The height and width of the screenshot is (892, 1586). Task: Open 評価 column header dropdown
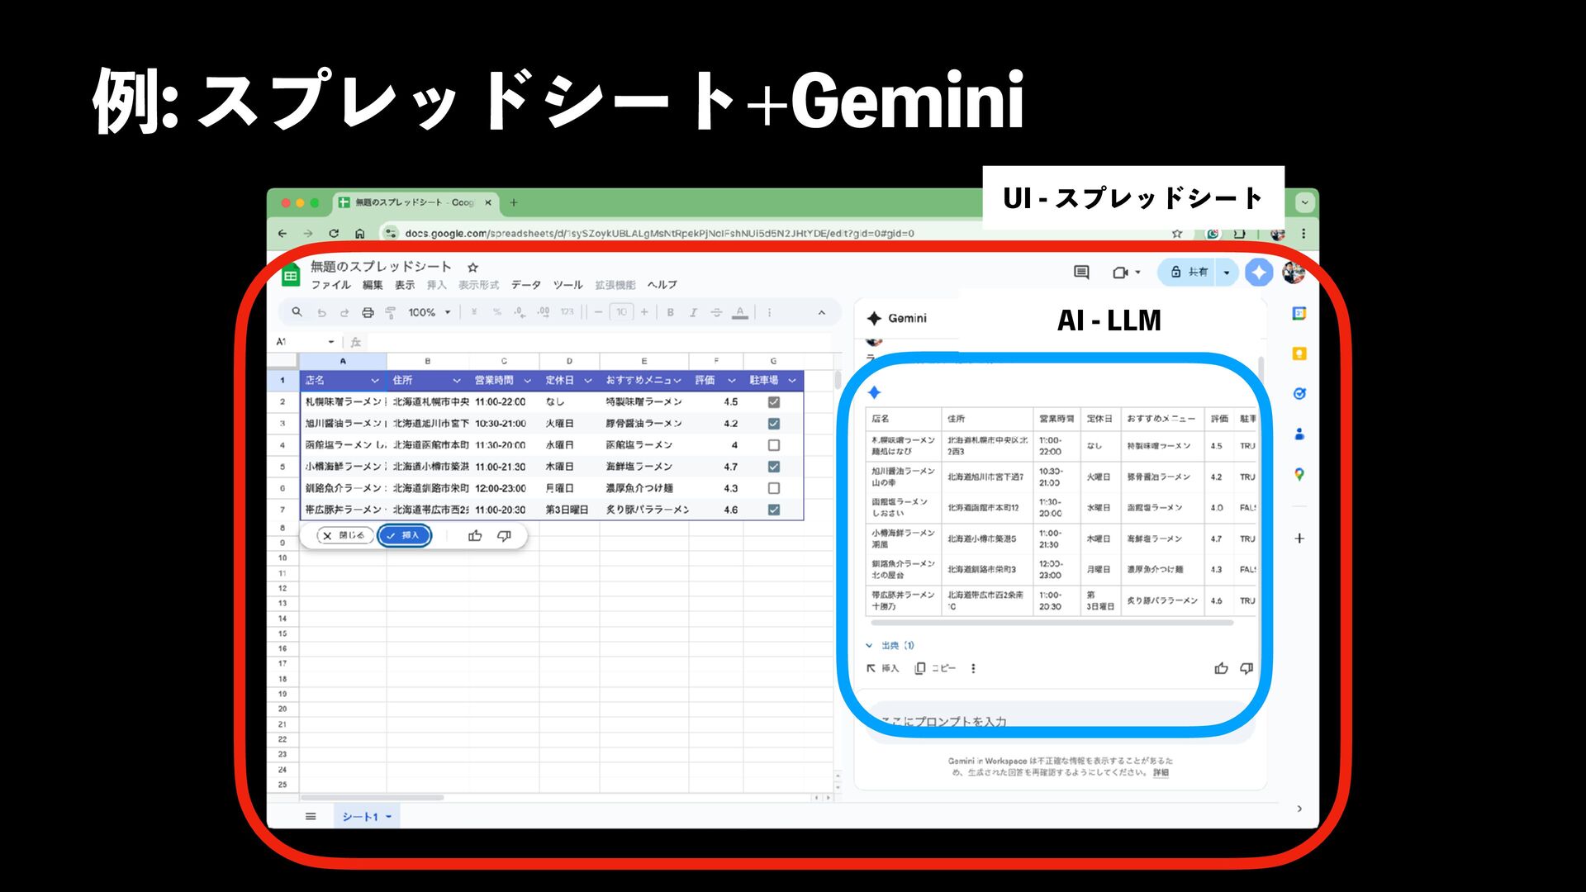tap(732, 381)
